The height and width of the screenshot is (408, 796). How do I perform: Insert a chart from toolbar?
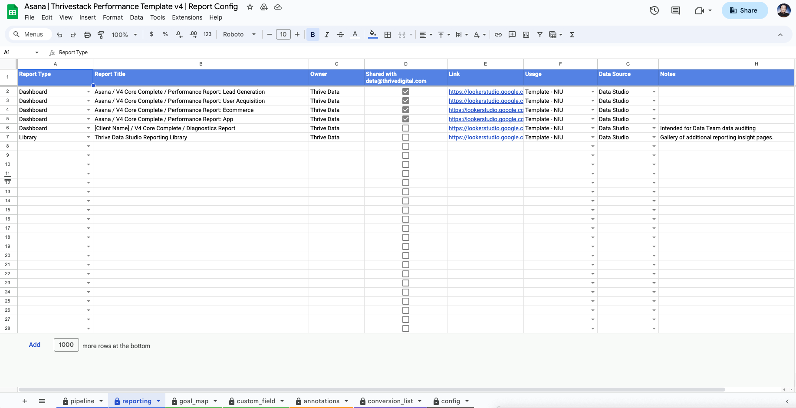point(526,35)
